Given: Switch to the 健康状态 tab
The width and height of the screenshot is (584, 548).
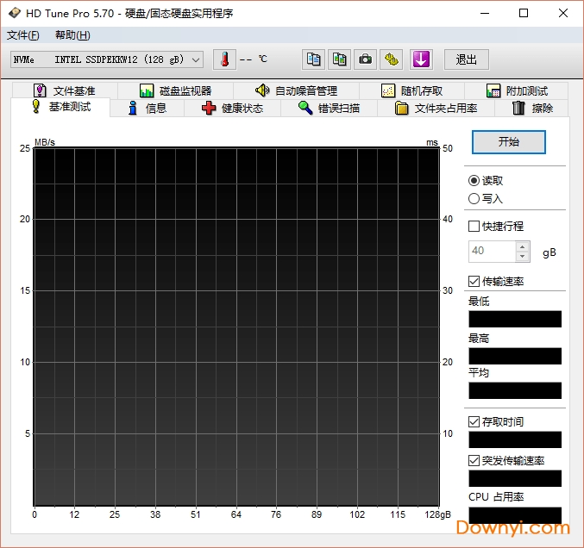Looking at the screenshot, I should [232, 109].
